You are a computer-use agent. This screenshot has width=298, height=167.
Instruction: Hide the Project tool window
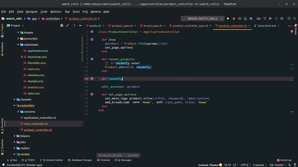point(80,26)
